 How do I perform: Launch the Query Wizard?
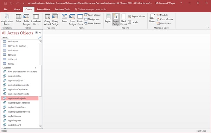coord(47,19)
